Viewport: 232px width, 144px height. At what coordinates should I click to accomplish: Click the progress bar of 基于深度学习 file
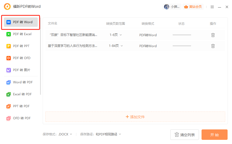182,46
